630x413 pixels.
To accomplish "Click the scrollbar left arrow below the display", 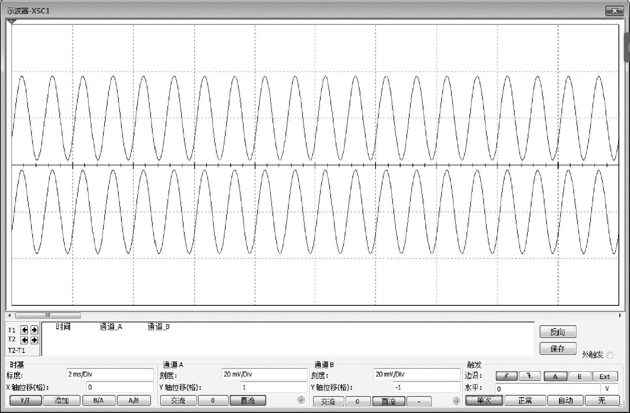I will pyautogui.click(x=10, y=316).
